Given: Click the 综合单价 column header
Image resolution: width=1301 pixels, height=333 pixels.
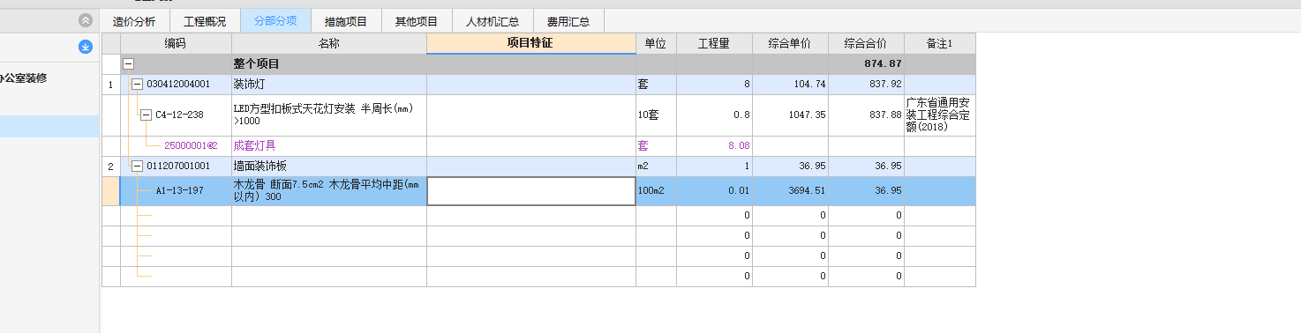Looking at the screenshot, I should [790, 43].
